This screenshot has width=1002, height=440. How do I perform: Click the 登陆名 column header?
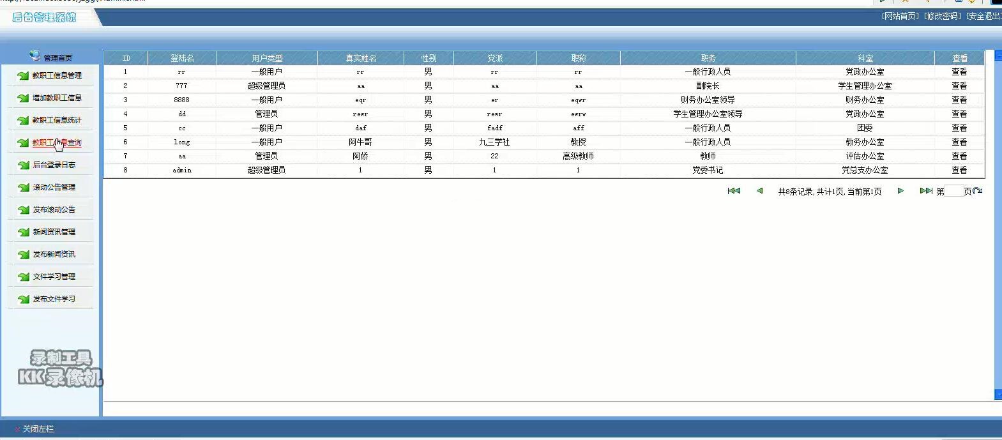(x=182, y=58)
